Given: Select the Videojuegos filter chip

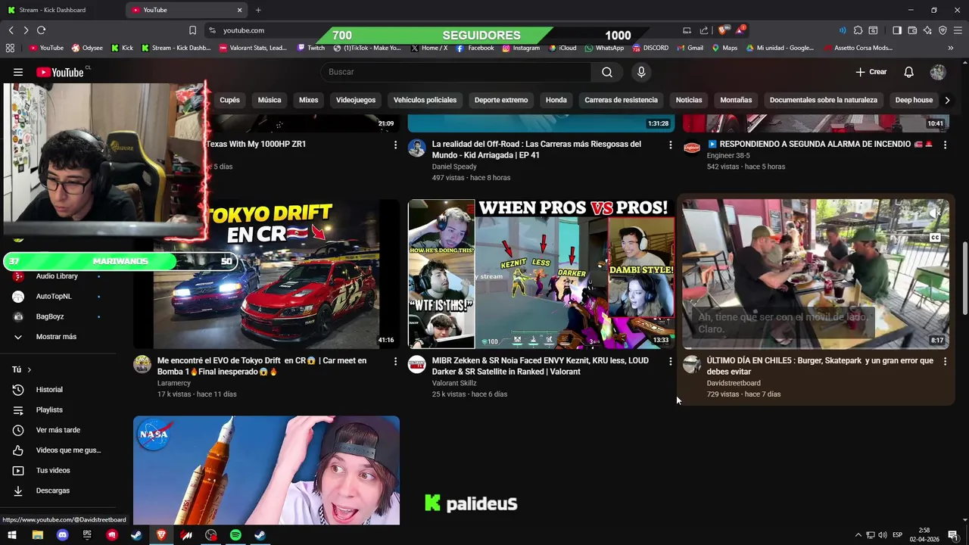Looking at the screenshot, I should click(x=355, y=100).
